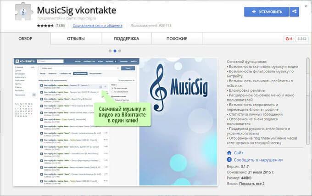Open the Сообщить о нарушении link

258,160
